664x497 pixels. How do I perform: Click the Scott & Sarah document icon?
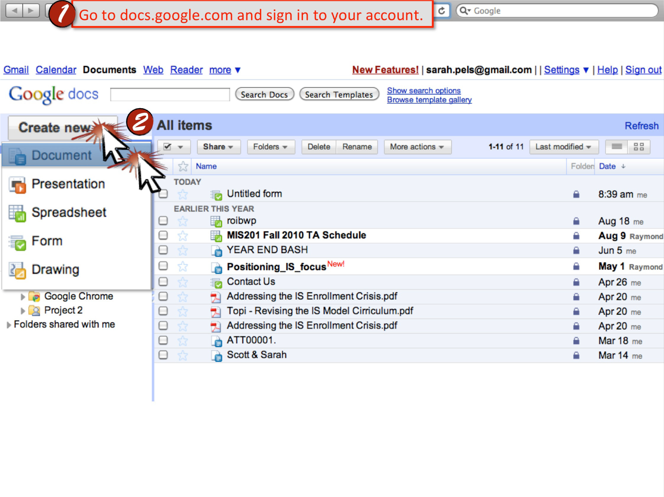[216, 356]
